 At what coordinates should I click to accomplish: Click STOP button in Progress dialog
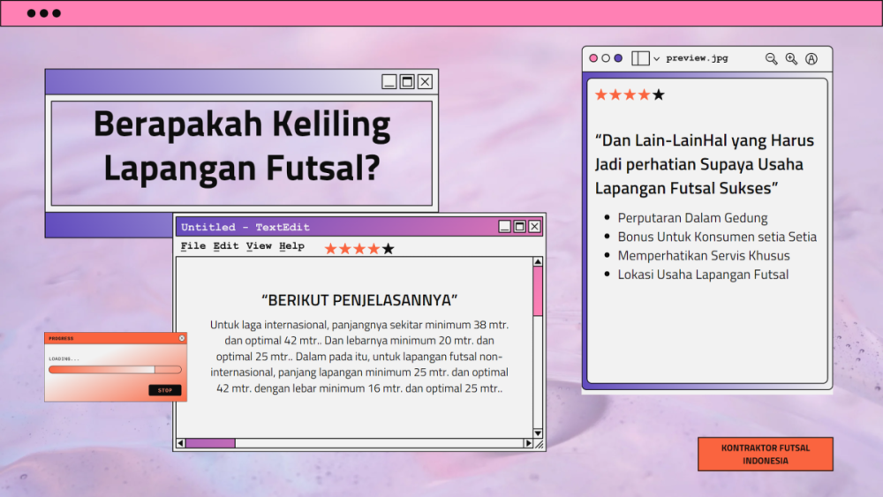[165, 390]
